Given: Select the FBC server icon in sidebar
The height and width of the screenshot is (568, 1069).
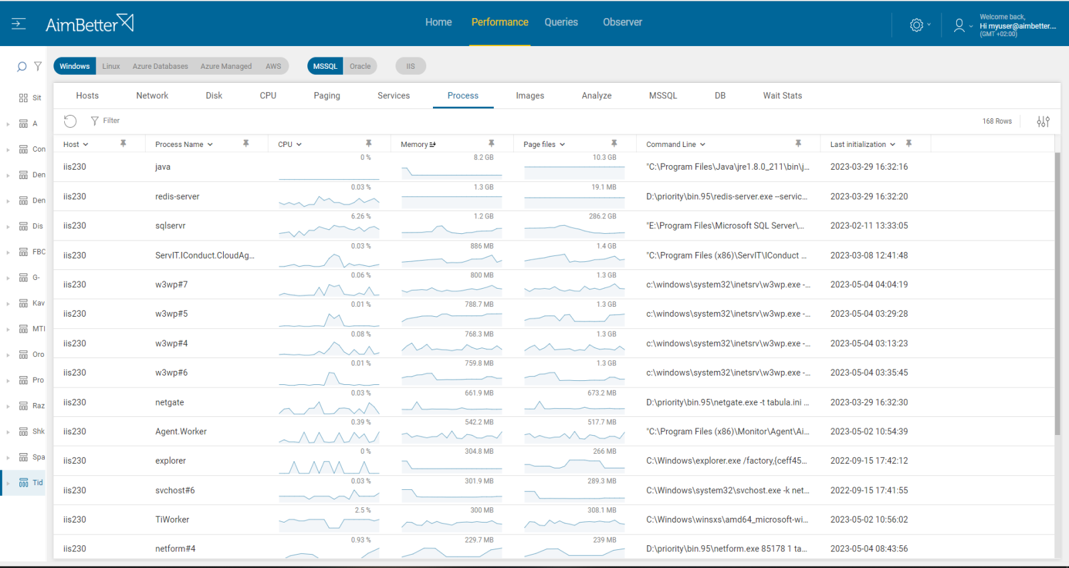Looking at the screenshot, I should point(23,253).
